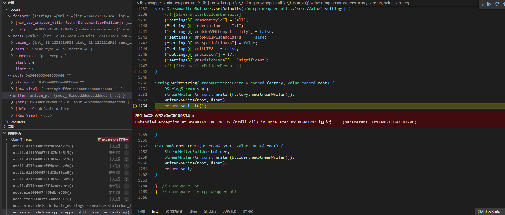Click the namespace braces icon before Json
The image size is (505, 215).
(289, 3)
